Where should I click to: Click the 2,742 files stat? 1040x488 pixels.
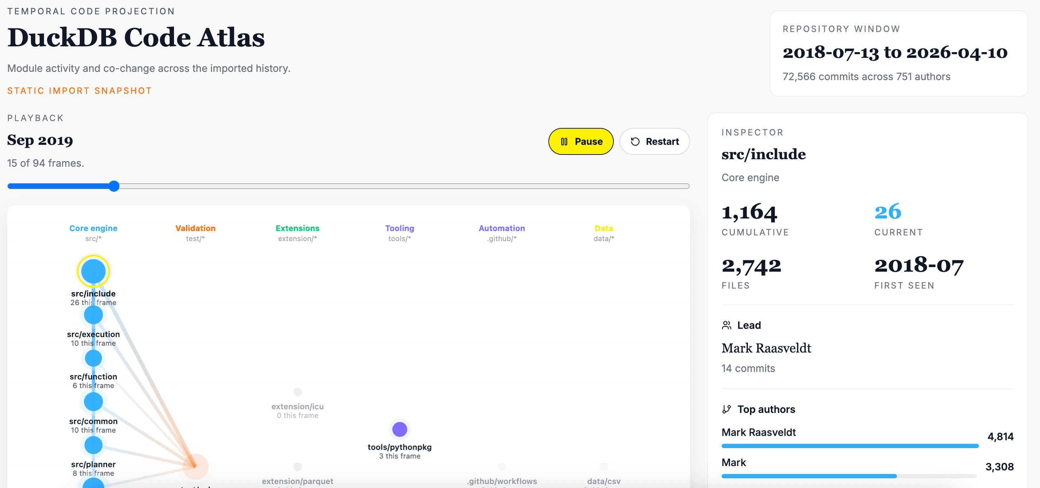pyautogui.click(x=751, y=266)
